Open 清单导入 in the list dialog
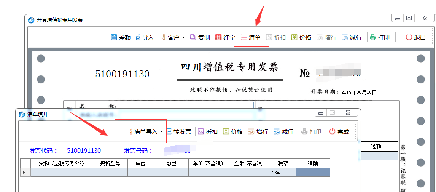 click(143, 132)
